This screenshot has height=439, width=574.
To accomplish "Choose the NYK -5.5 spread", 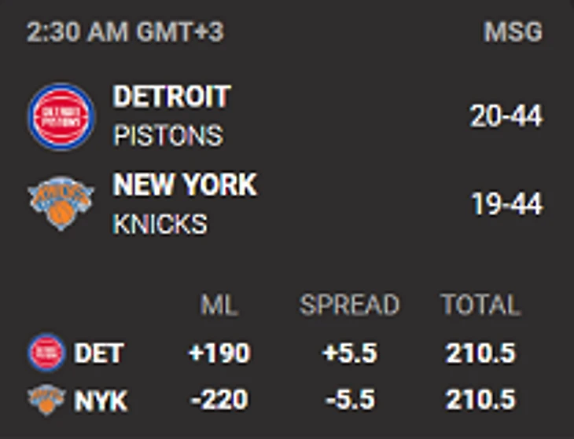I will click(350, 400).
